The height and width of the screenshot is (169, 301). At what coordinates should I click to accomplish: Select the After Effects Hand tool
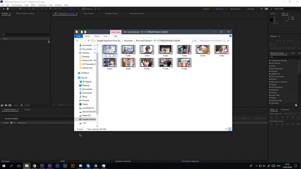click(x=8, y=9)
